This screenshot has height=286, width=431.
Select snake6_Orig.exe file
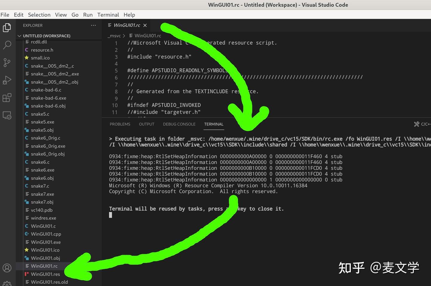[48, 146]
